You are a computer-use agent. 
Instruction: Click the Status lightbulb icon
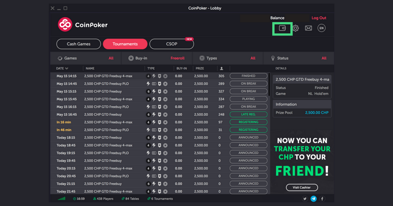coord(273,58)
